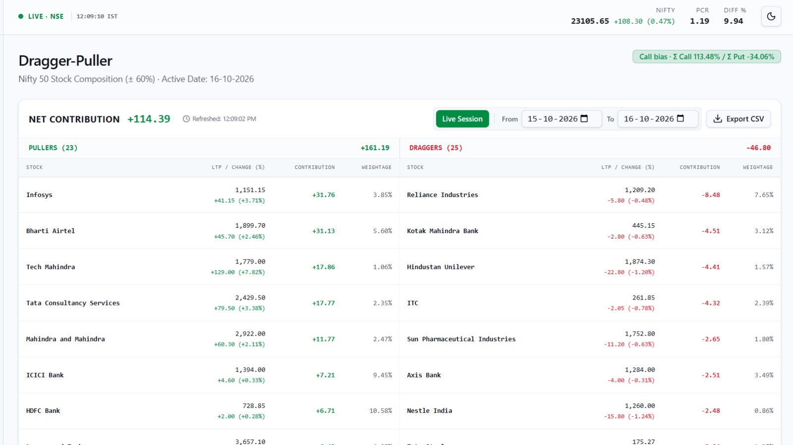This screenshot has width=793, height=445.
Task: Click the clock icon beside Refreshed time
Action: point(186,119)
